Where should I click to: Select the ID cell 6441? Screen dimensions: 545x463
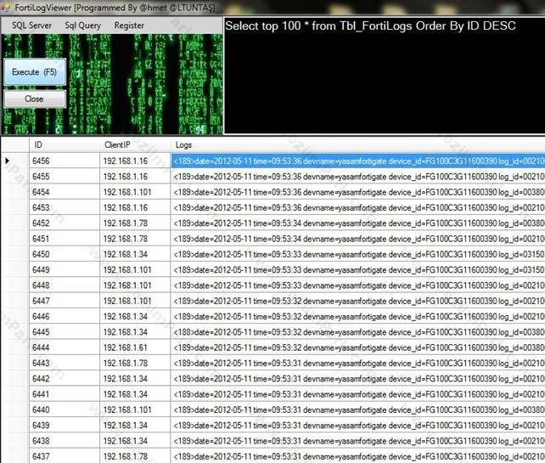tap(65, 394)
